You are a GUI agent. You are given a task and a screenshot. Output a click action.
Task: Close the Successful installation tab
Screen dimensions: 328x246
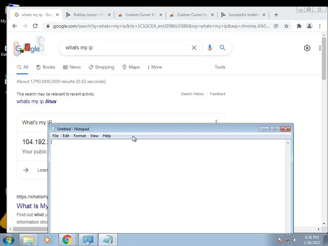264,15
